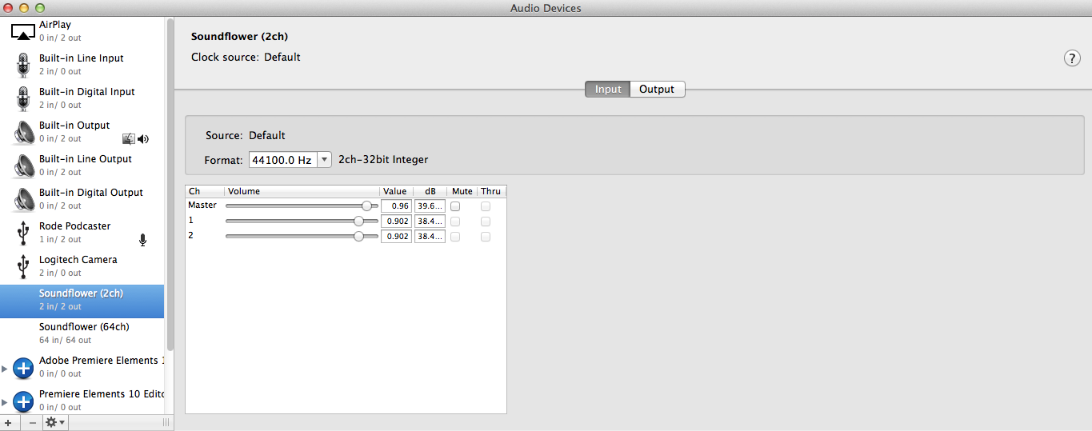Viewport: 1092px width, 431px height.
Task: Enable Mute for channel 1
Action: [x=455, y=221]
